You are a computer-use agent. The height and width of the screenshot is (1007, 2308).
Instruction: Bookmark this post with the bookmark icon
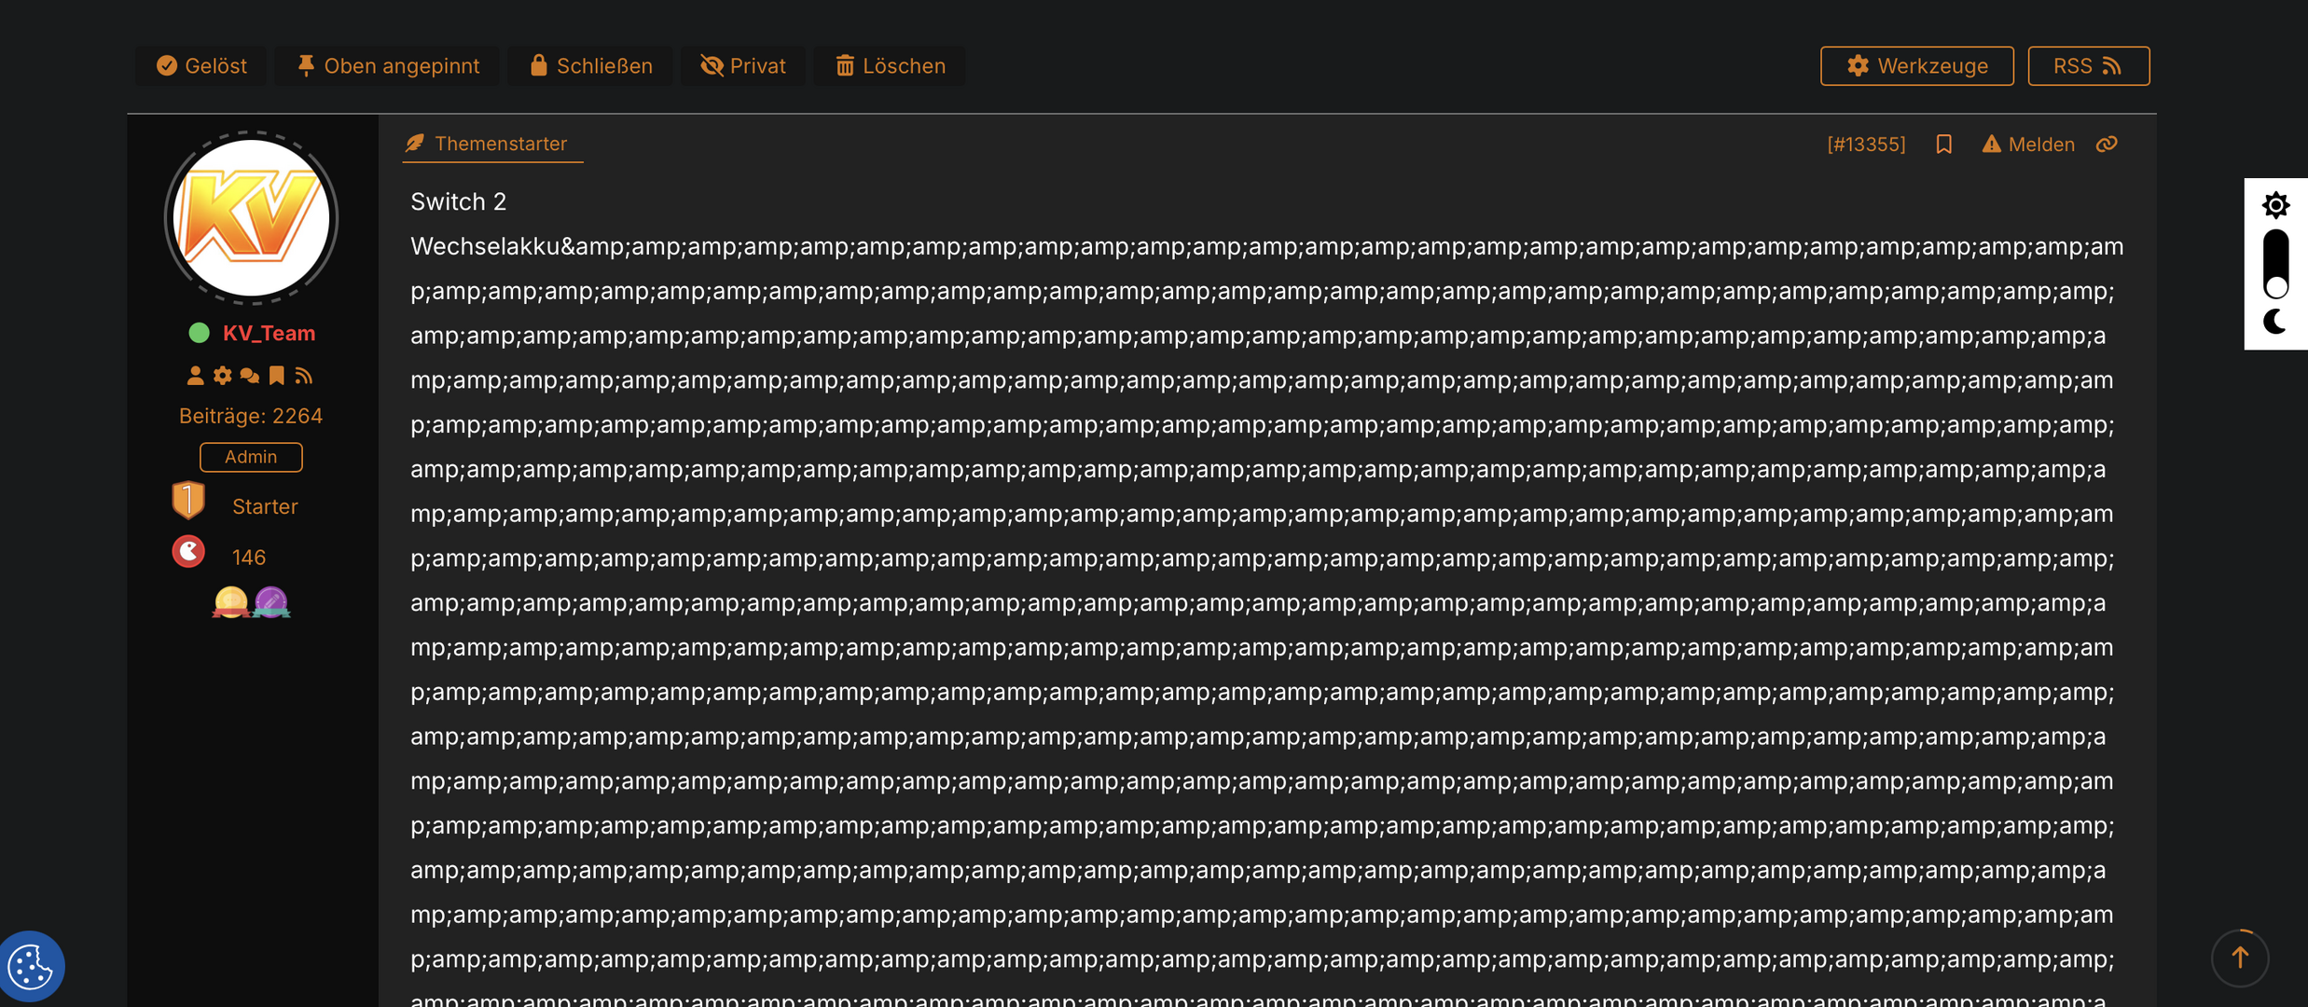point(1943,145)
